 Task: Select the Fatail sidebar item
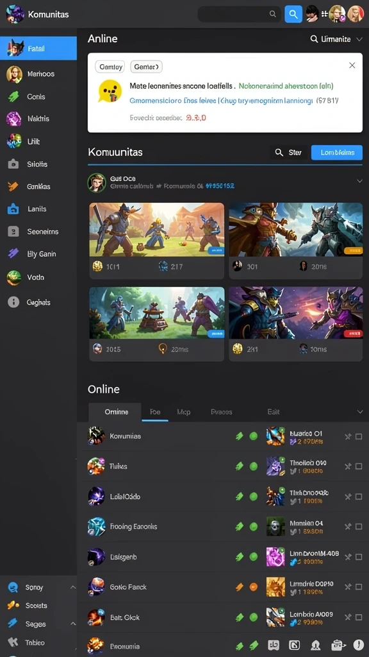pos(38,49)
